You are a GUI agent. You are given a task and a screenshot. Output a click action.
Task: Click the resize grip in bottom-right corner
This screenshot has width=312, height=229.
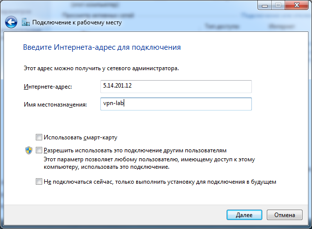pyautogui.click(x=309, y=226)
